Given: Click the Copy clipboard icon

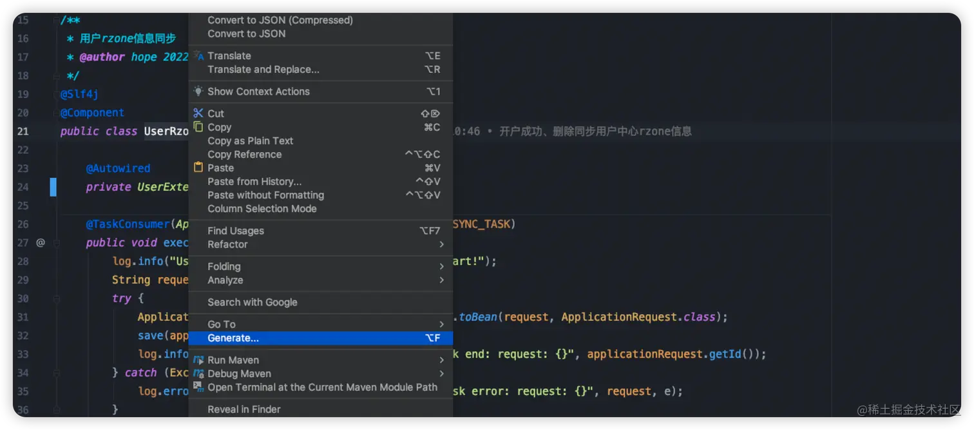Looking at the screenshot, I should (198, 127).
